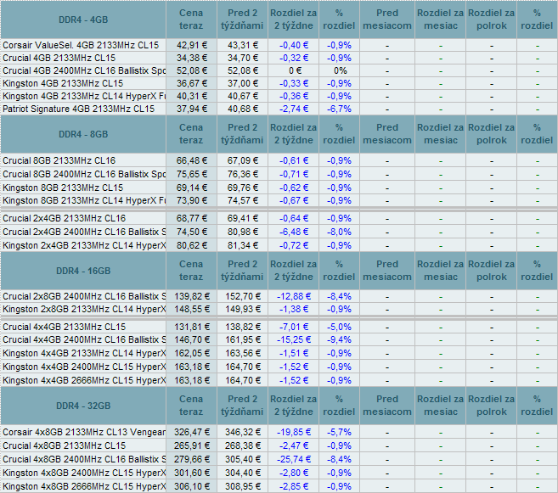Viewport: 558px width, 493px height.
Task: Open Crucial 8GB 2133MHz CL16 product entry
Action: (x=59, y=160)
